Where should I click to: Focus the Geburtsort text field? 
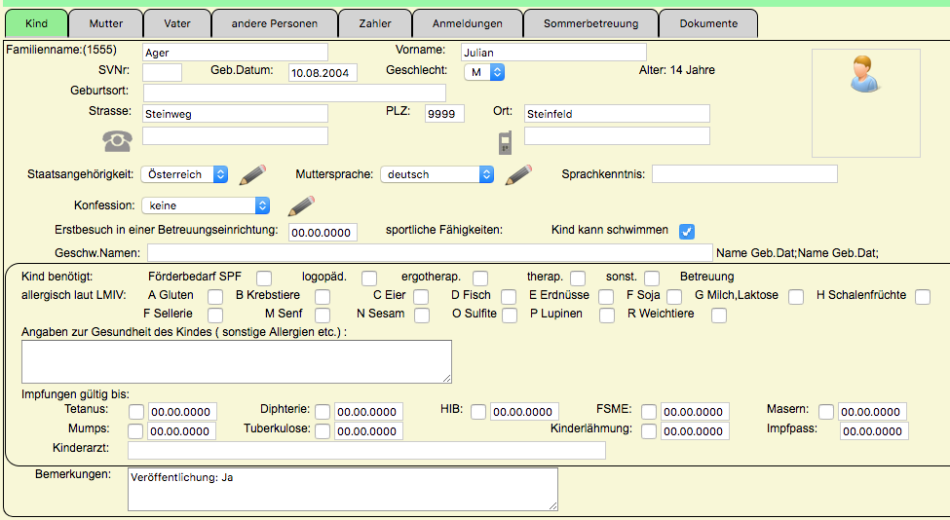[294, 93]
